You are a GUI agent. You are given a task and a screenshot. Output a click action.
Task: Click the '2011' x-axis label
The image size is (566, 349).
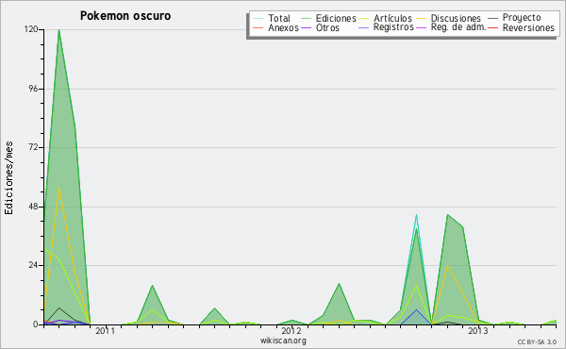(105, 330)
